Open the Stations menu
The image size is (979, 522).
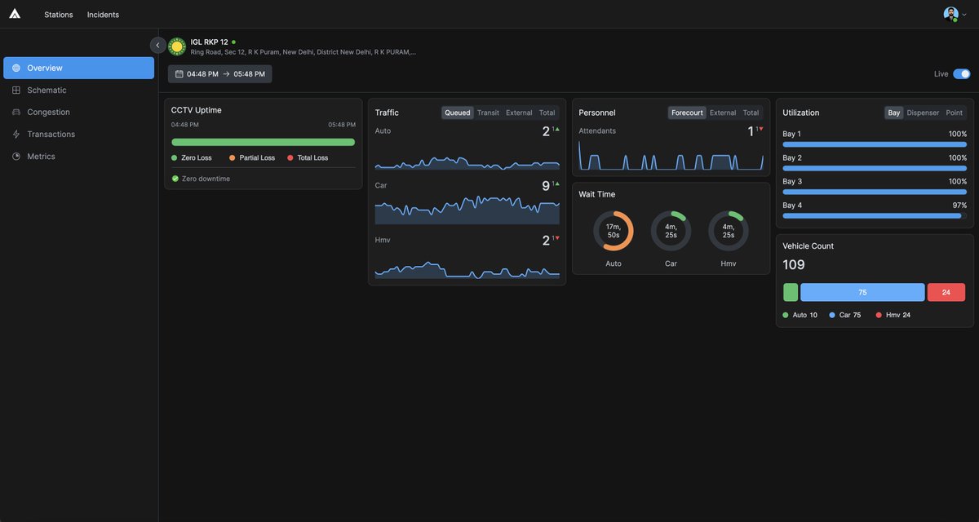[x=59, y=15]
